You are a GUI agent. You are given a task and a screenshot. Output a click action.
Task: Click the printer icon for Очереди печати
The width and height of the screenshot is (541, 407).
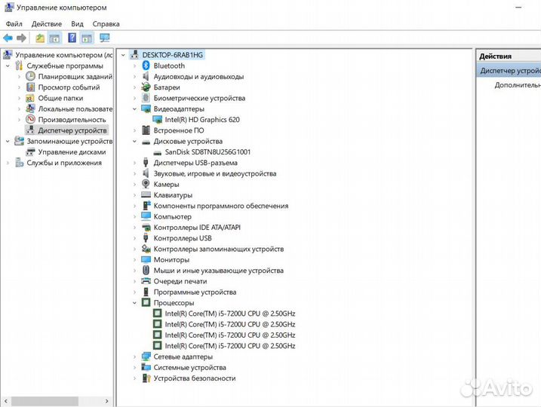point(146,281)
